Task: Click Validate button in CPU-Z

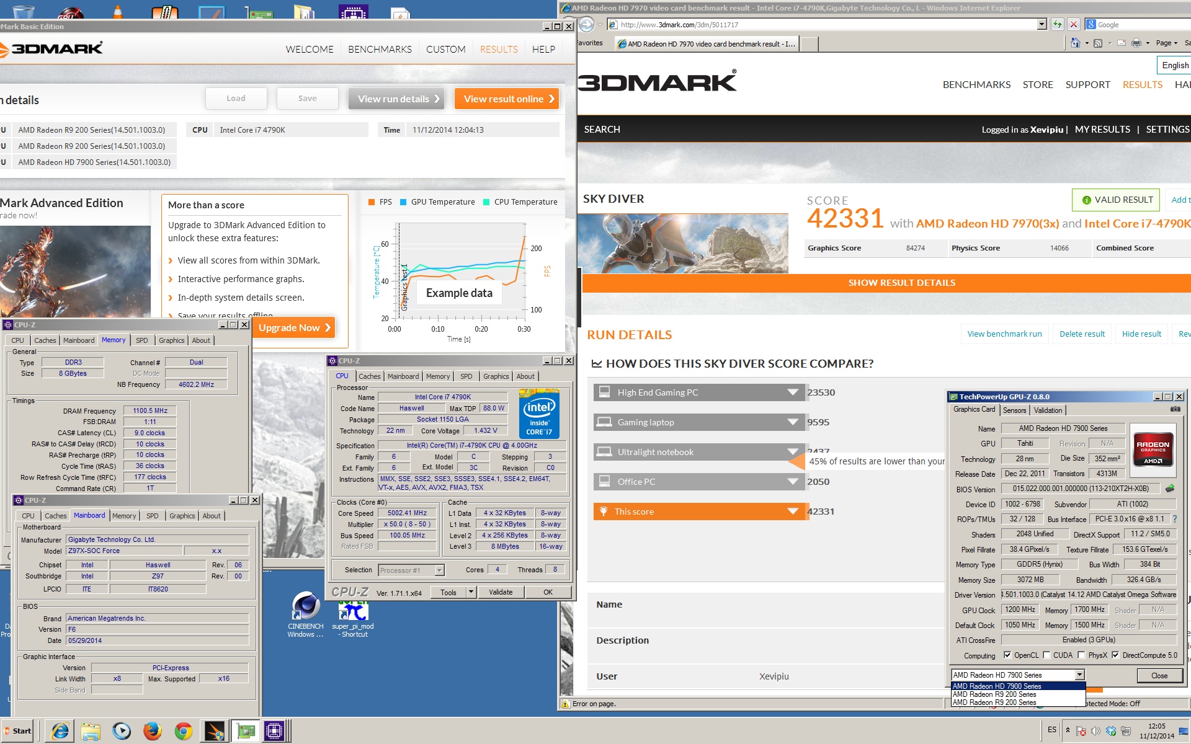Action: (500, 592)
